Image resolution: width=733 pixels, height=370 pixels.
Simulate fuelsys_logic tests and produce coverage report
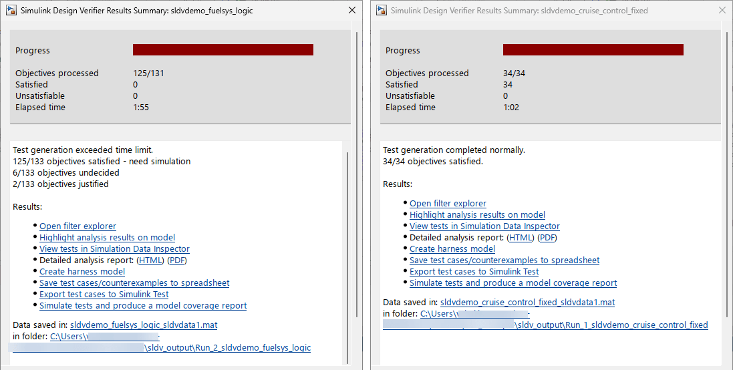pos(143,306)
